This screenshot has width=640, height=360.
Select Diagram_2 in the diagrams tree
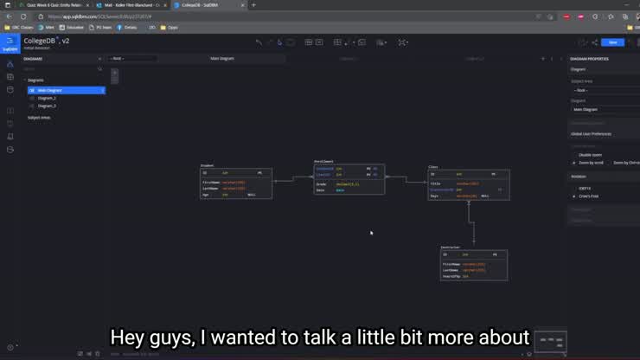click(47, 98)
